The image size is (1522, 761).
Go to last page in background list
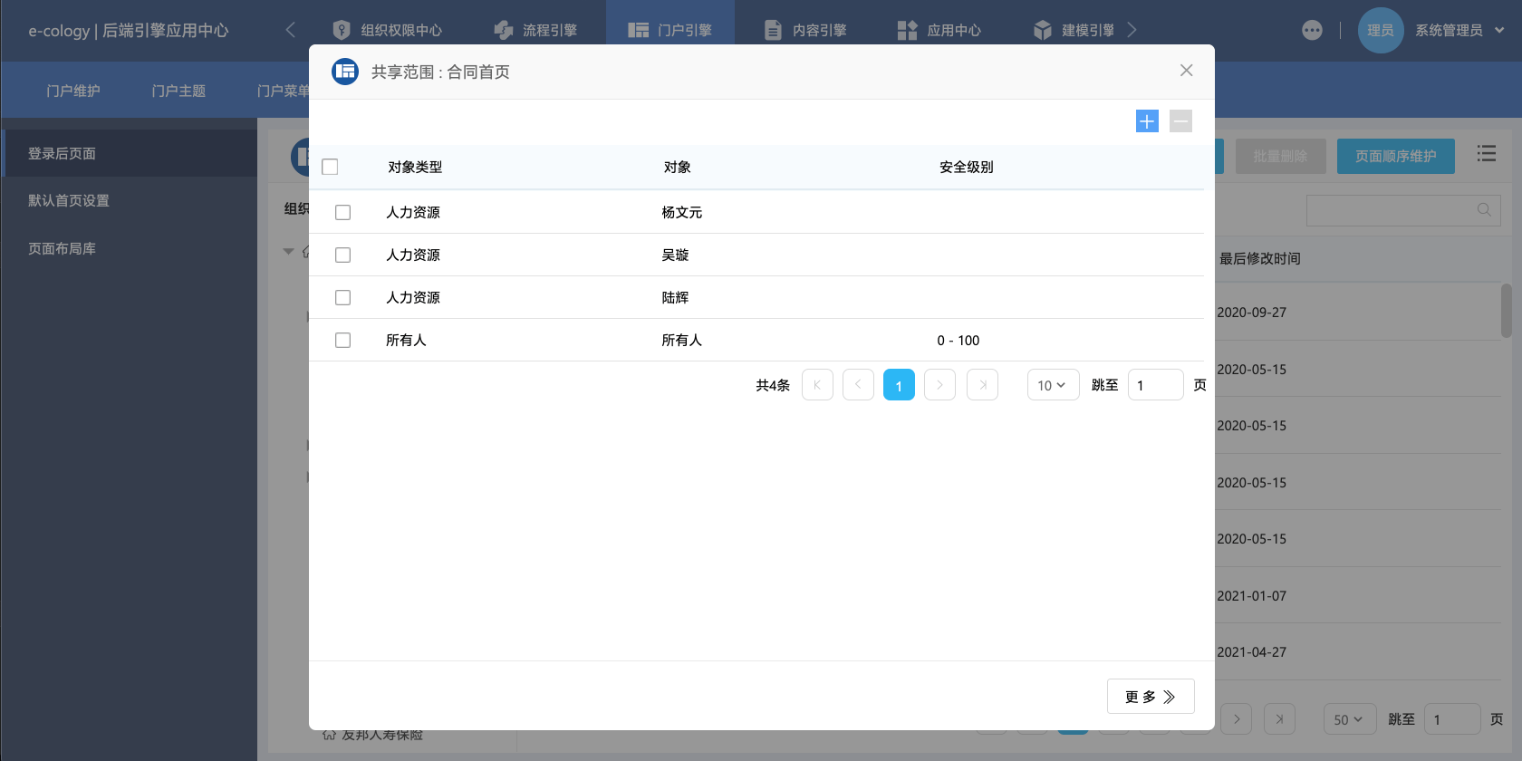[x=1279, y=719]
